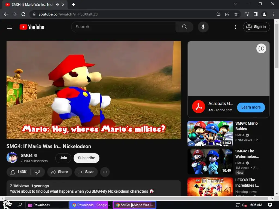
Task: Click vertical page scrollbar thumb
Action: 277,45
